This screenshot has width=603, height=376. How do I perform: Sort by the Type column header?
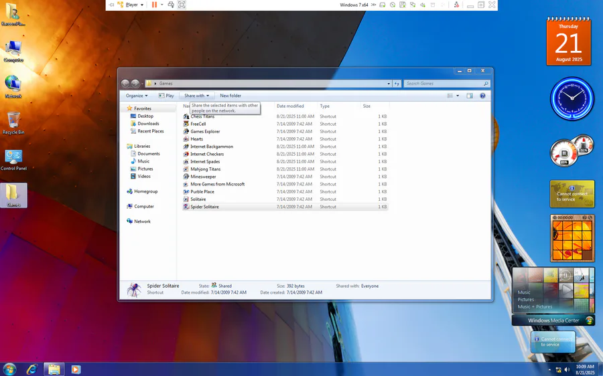(x=324, y=106)
